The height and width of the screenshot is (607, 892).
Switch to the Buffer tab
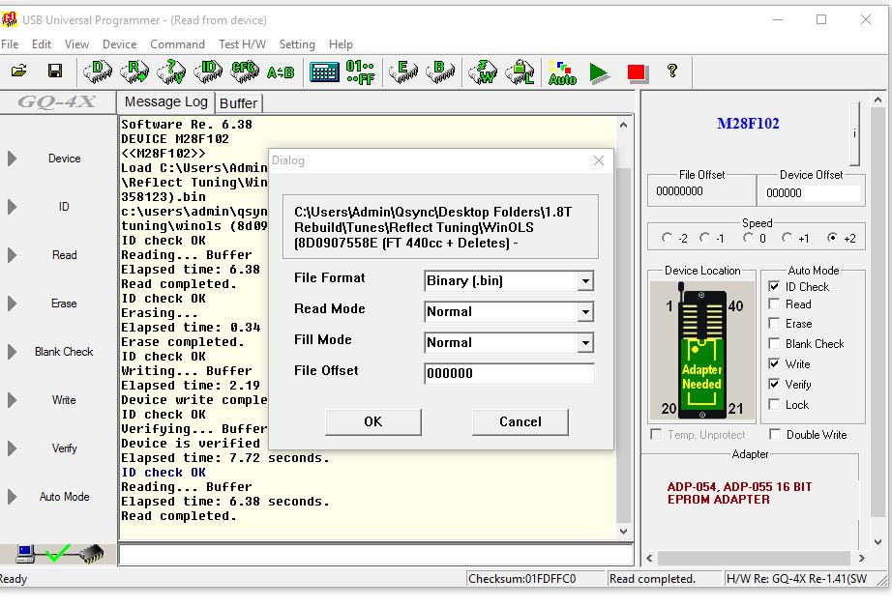coord(238,103)
